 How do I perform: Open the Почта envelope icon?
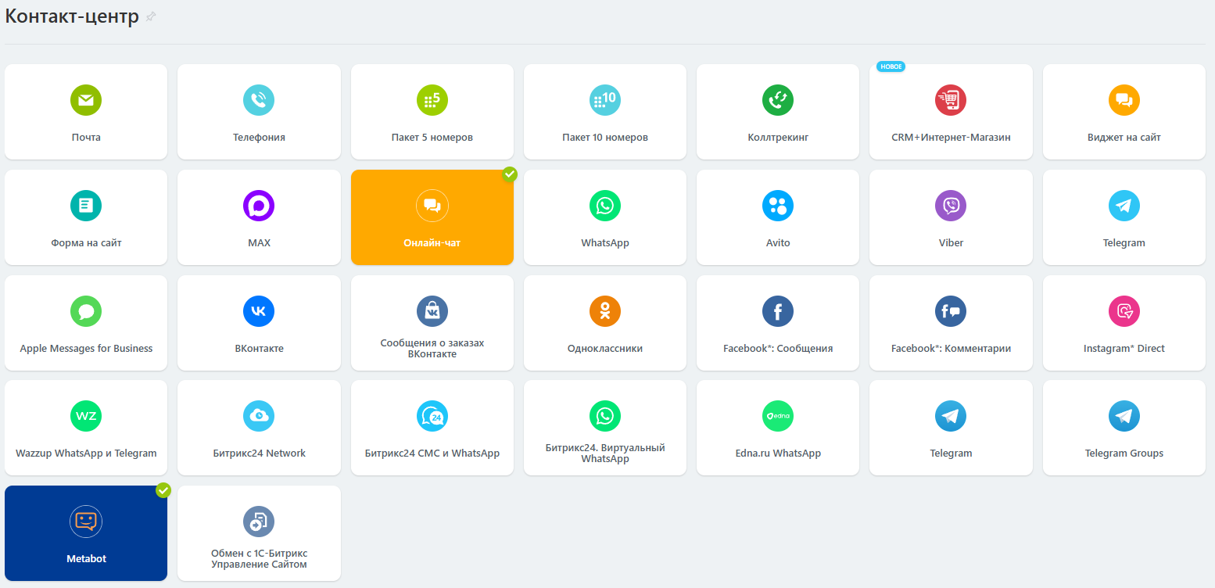point(86,100)
